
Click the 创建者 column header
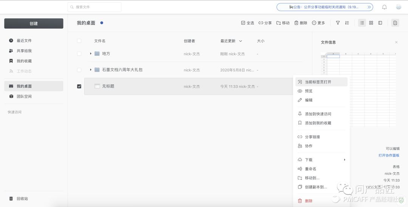point(189,41)
